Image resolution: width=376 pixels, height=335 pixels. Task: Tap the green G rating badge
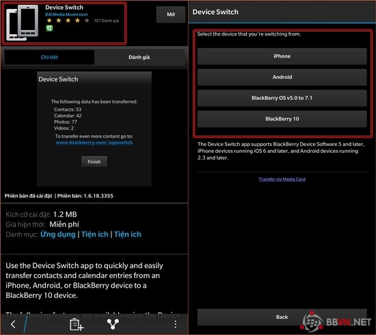coord(49,28)
